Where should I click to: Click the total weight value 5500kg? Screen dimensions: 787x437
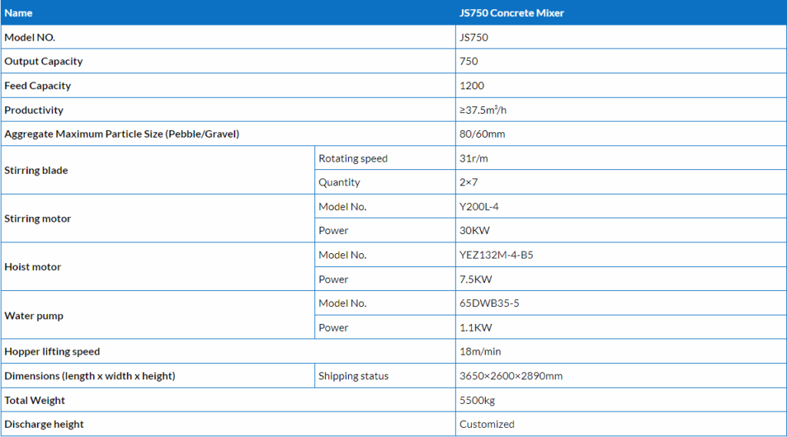point(477,400)
